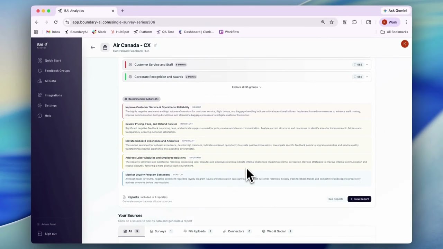Open Gmail Inbox bookmark
The width and height of the screenshot is (443, 249).
(53, 32)
